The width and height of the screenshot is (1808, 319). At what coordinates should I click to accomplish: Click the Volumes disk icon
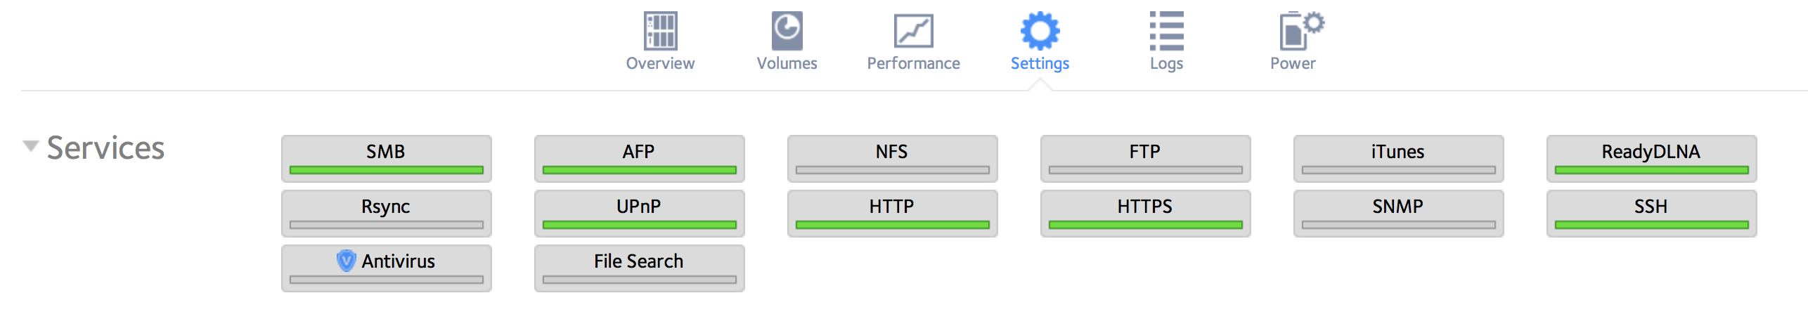(787, 31)
